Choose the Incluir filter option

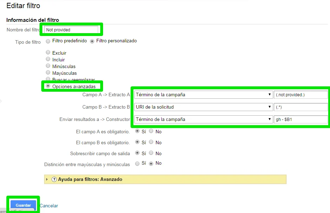(48, 59)
